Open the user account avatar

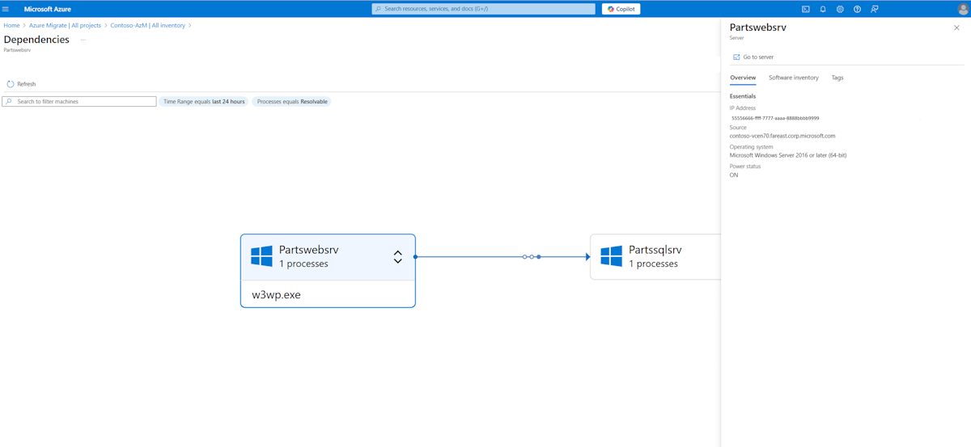963,9
